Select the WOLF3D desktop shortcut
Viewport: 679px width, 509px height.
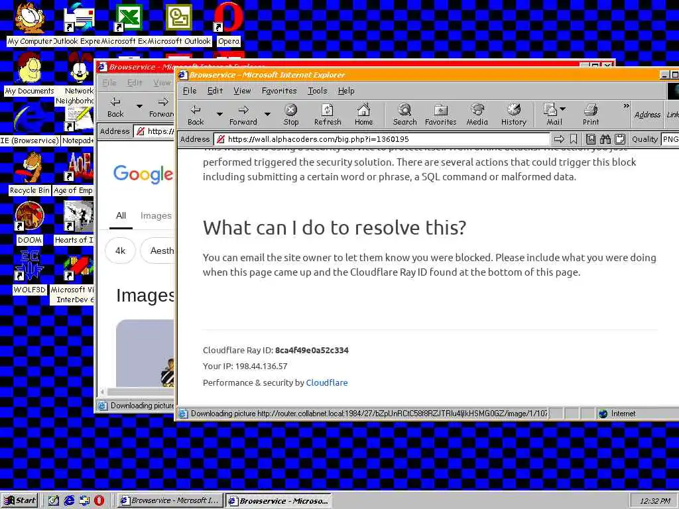[x=29, y=272]
